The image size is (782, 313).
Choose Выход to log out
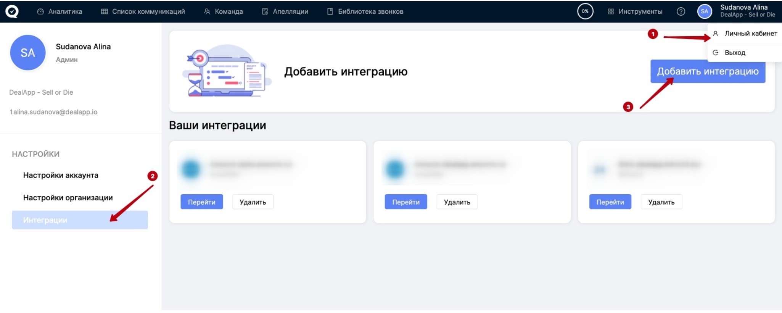tap(735, 53)
